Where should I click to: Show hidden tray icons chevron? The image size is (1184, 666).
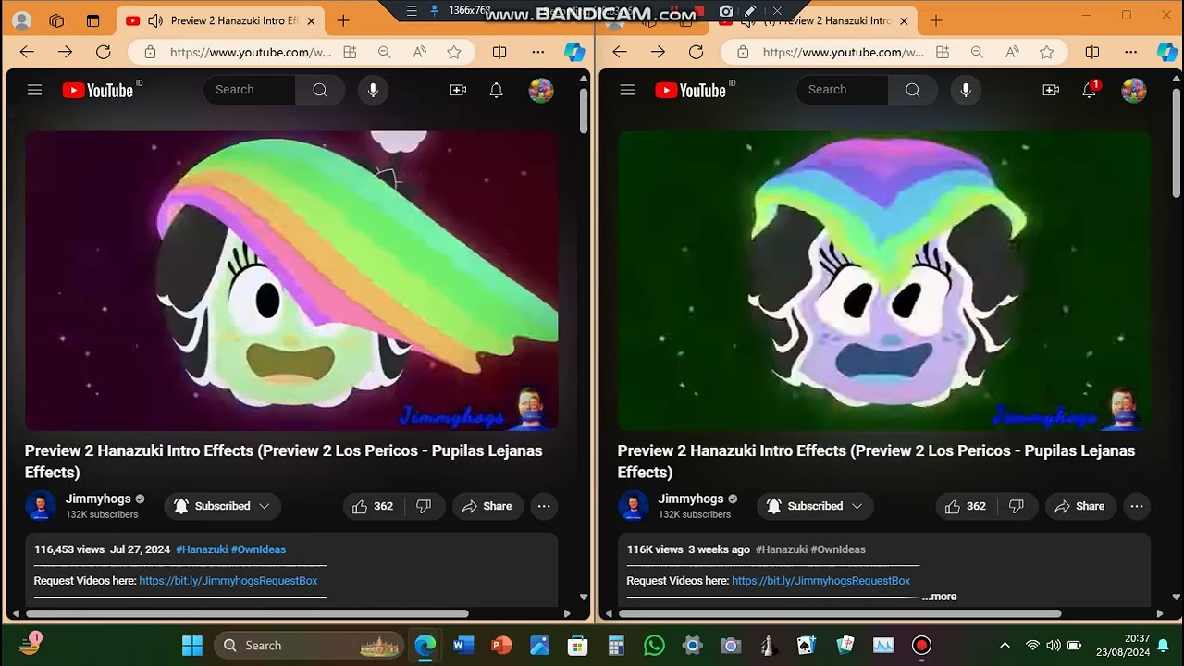tap(1005, 646)
